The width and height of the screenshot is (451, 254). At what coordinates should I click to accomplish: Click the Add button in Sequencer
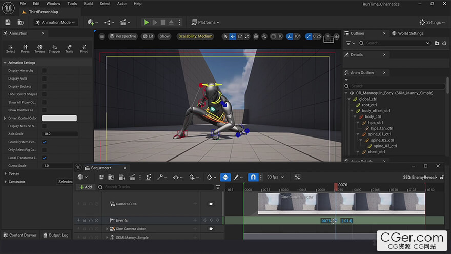point(86,187)
